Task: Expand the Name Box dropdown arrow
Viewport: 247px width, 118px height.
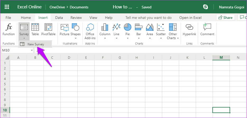Action: pos(32,50)
